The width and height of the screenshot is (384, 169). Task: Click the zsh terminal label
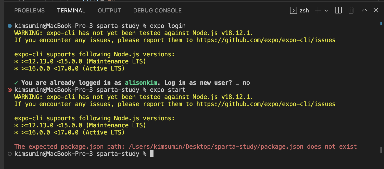click(304, 11)
